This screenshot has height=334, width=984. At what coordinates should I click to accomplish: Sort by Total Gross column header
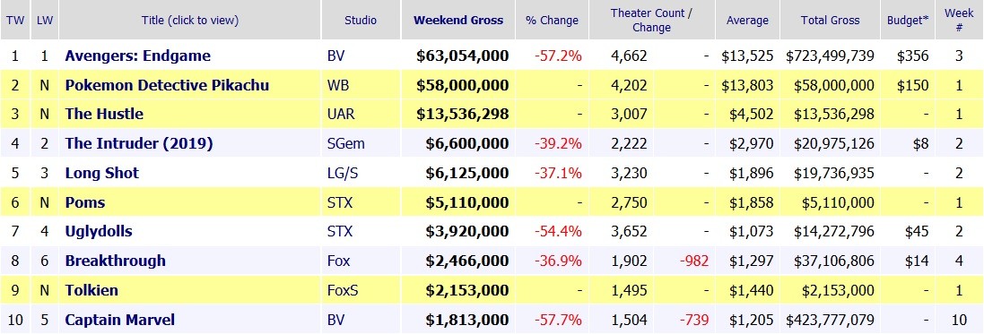click(x=830, y=20)
